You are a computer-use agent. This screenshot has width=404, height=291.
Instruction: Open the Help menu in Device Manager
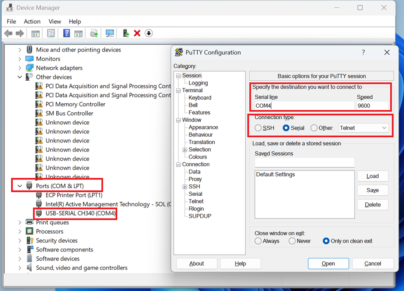pyautogui.click(x=75, y=21)
